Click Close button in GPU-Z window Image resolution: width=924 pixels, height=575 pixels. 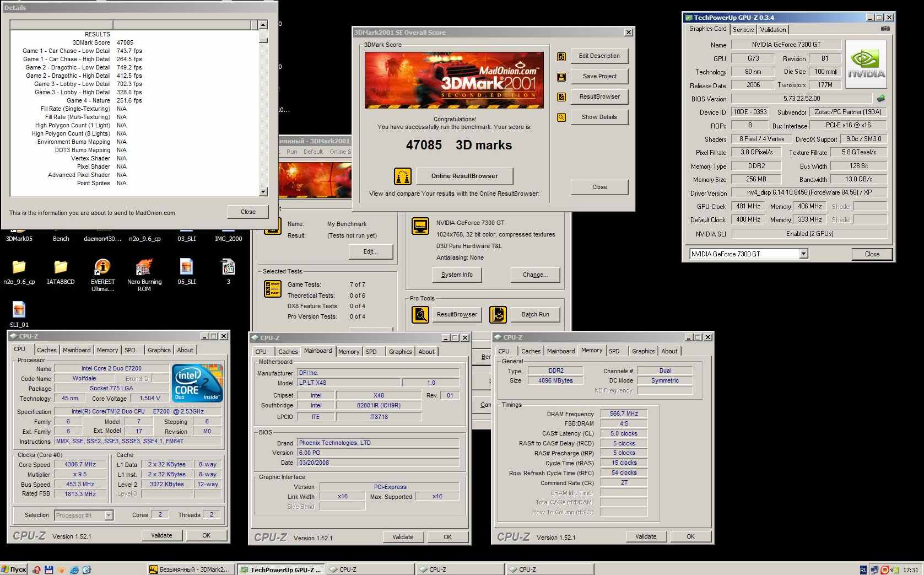872,254
